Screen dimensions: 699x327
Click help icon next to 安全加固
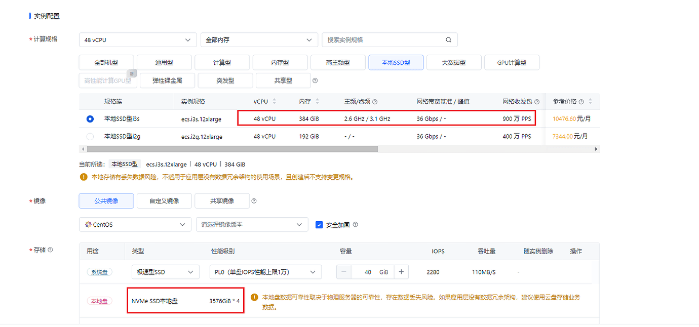click(x=355, y=224)
